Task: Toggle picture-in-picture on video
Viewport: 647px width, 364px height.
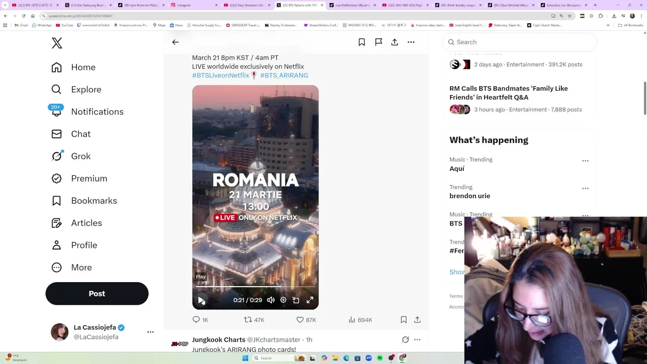Action: [x=296, y=300]
